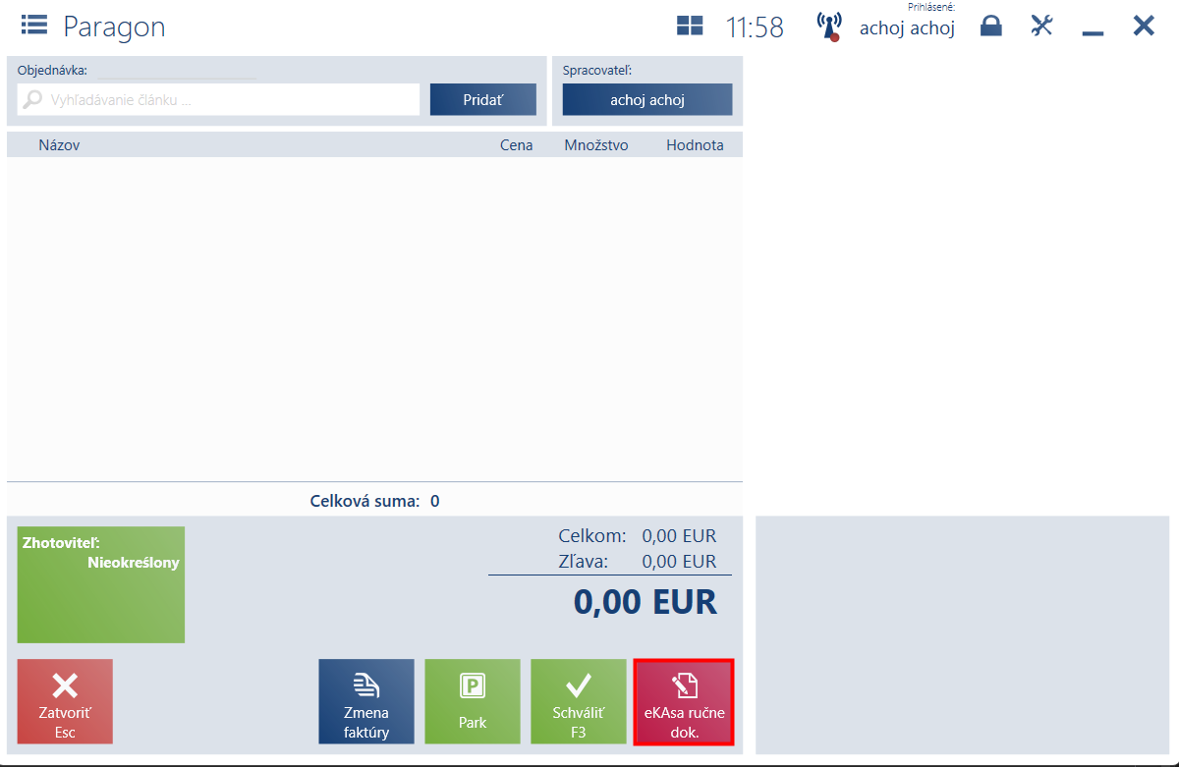Viewport: 1179px width, 767px height.
Task: Click the logged-in user achoj achoj
Action: (x=907, y=27)
